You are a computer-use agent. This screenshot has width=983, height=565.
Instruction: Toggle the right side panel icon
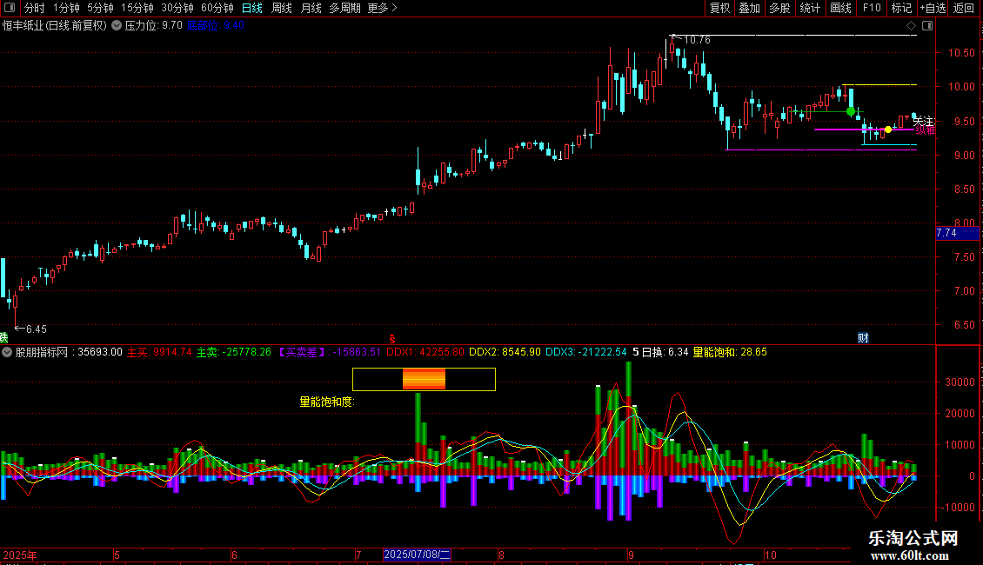click(x=927, y=26)
